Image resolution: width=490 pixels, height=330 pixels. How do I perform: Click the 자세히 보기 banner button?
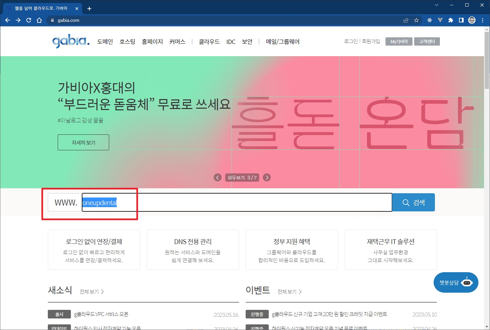coord(83,142)
